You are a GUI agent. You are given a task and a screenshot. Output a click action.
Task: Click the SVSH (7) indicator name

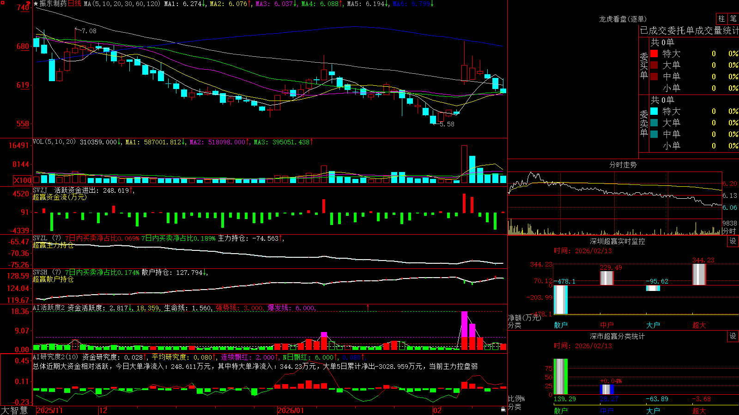click(x=47, y=273)
